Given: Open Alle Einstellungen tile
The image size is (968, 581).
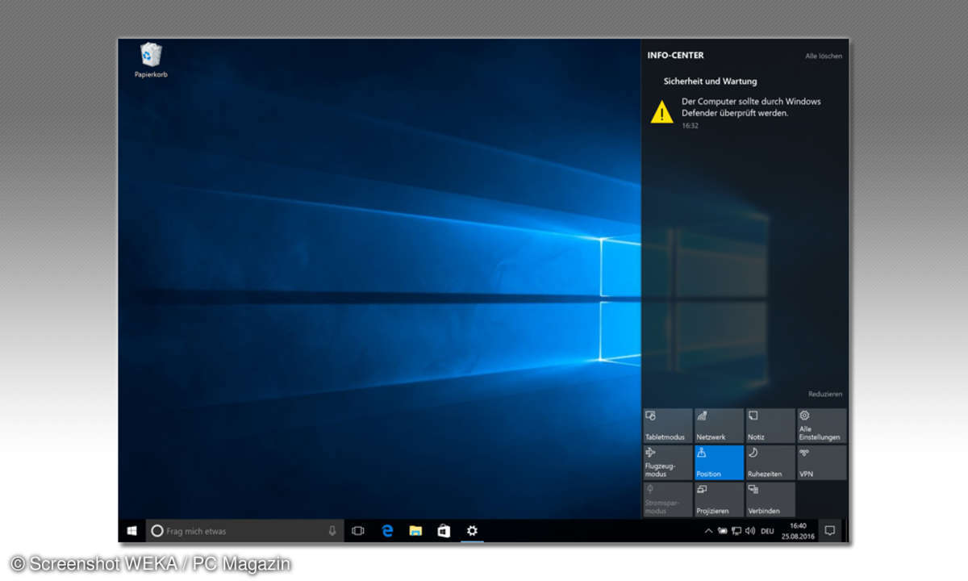Looking at the screenshot, I should click(821, 425).
